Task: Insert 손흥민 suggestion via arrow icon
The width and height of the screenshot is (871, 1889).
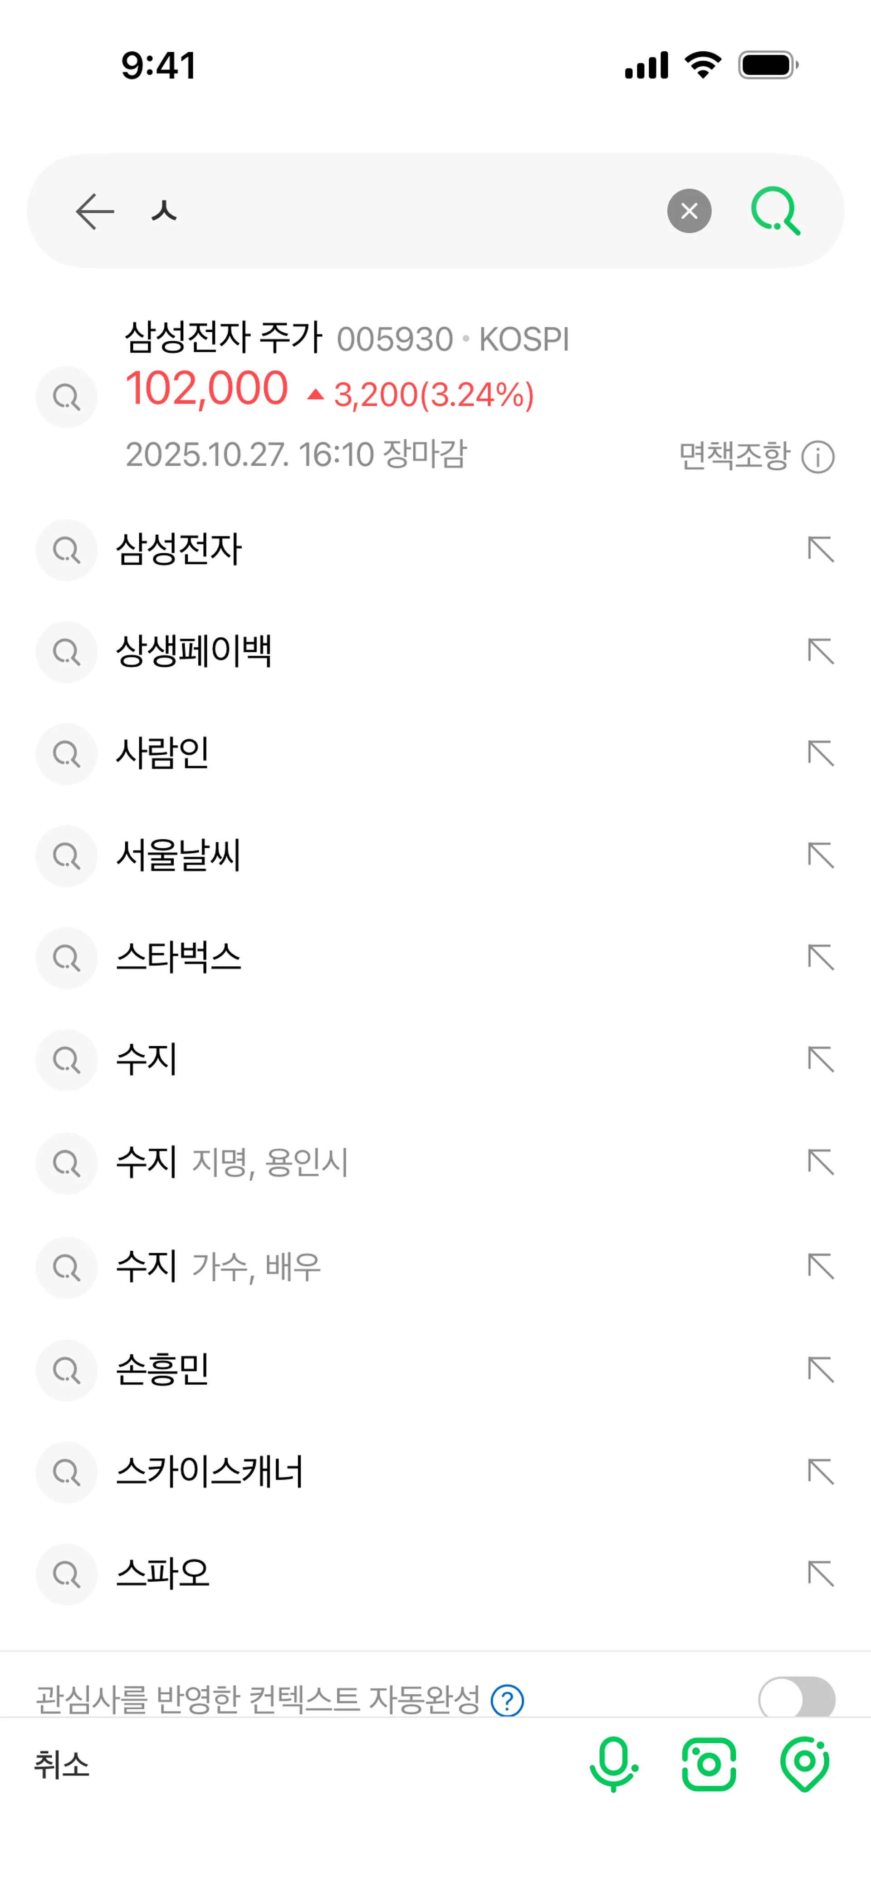Action: click(820, 1369)
